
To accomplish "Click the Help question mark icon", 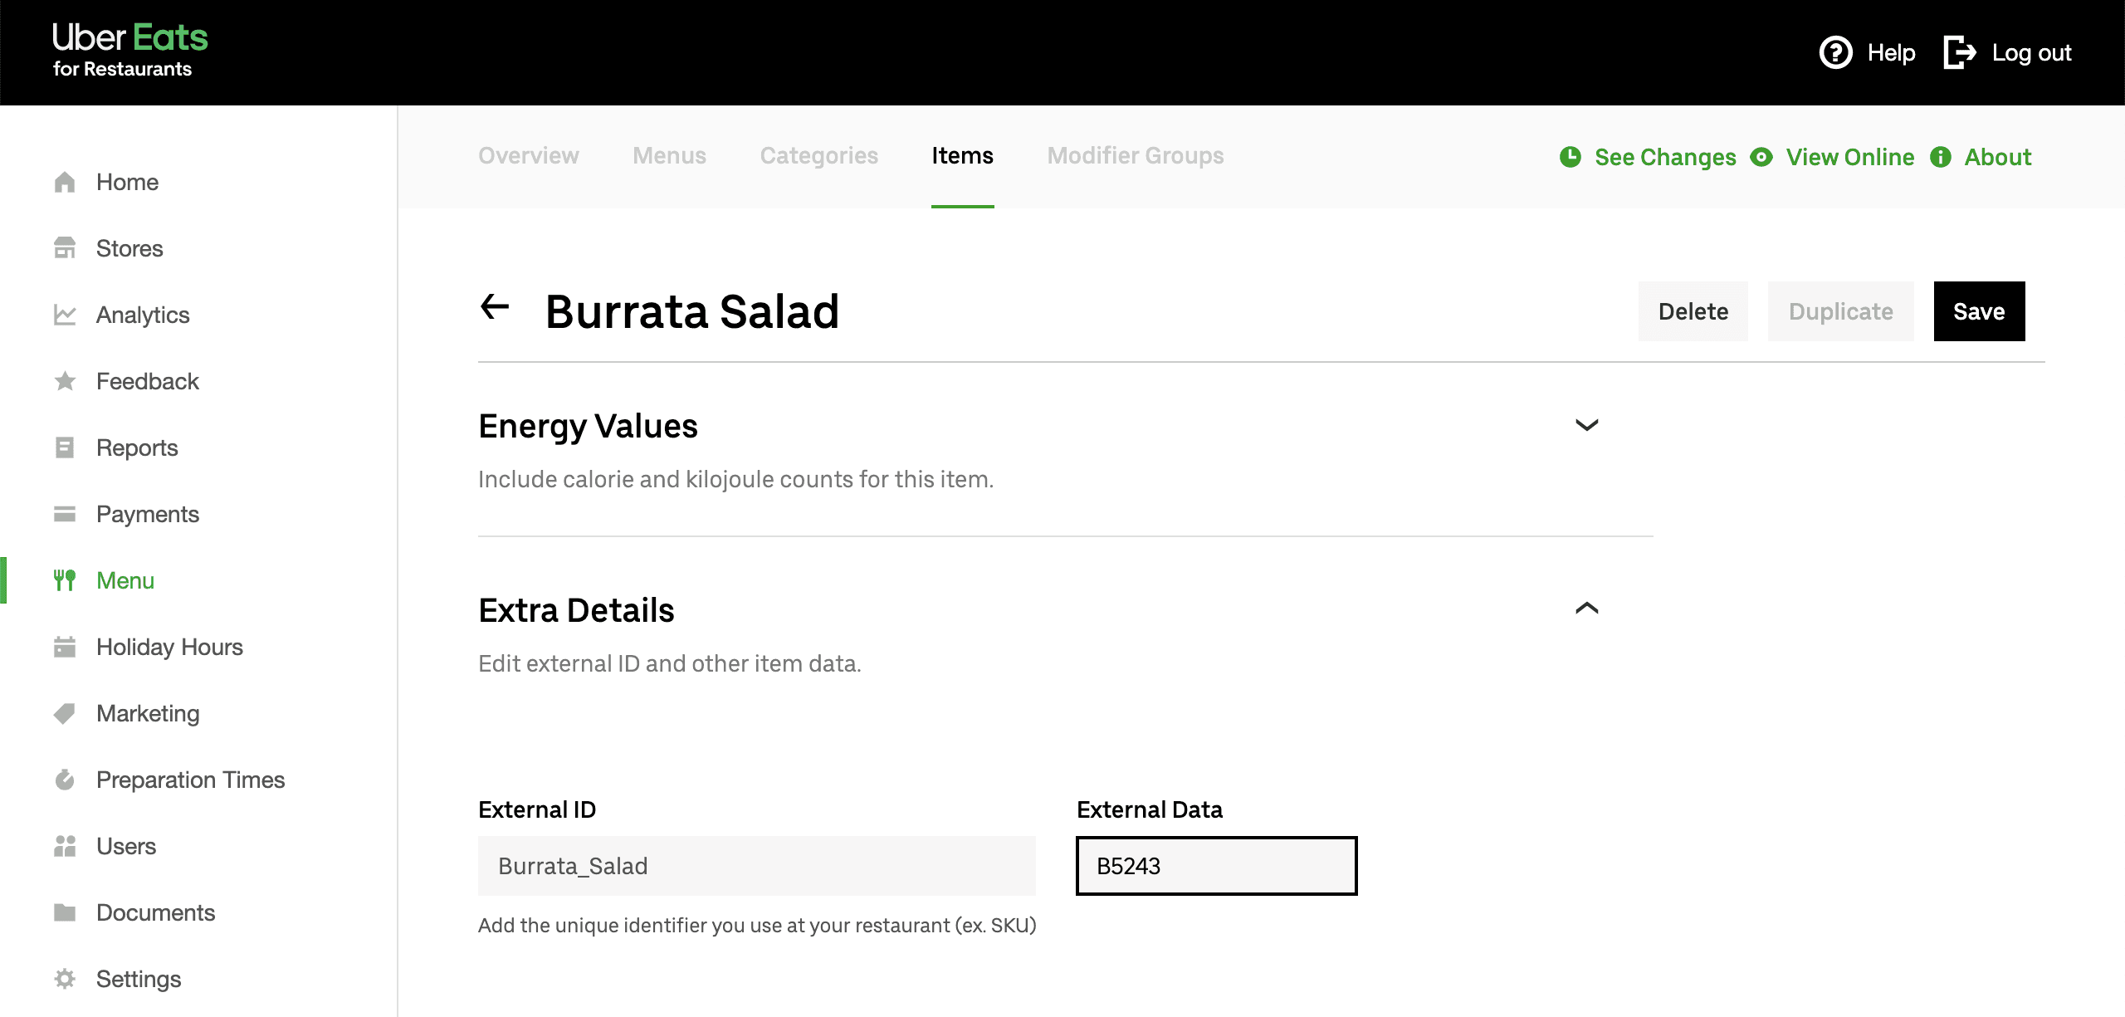I will (1835, 52).
